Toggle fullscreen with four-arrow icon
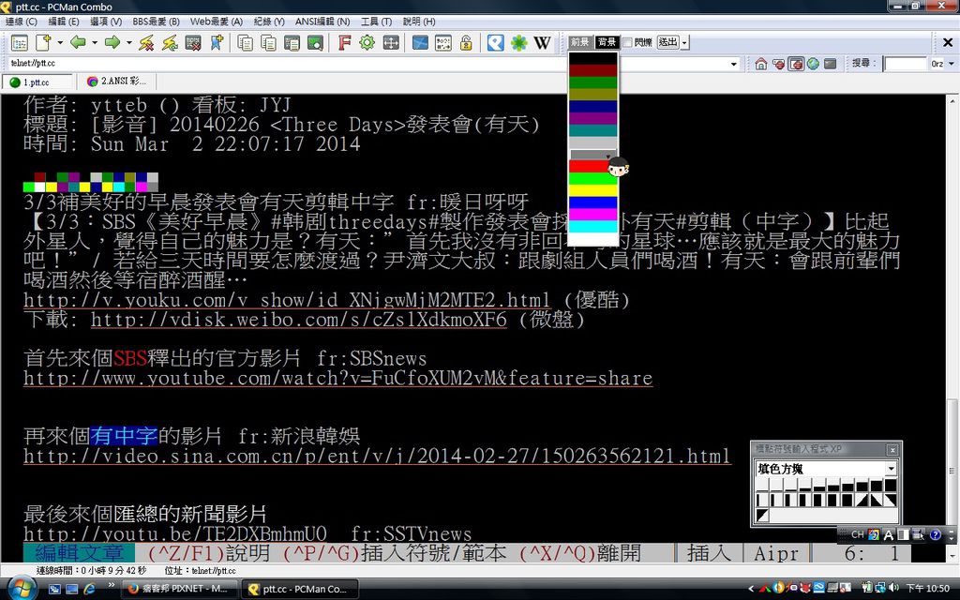The height and width of the screenshot is (600, 960). point(391,43)
